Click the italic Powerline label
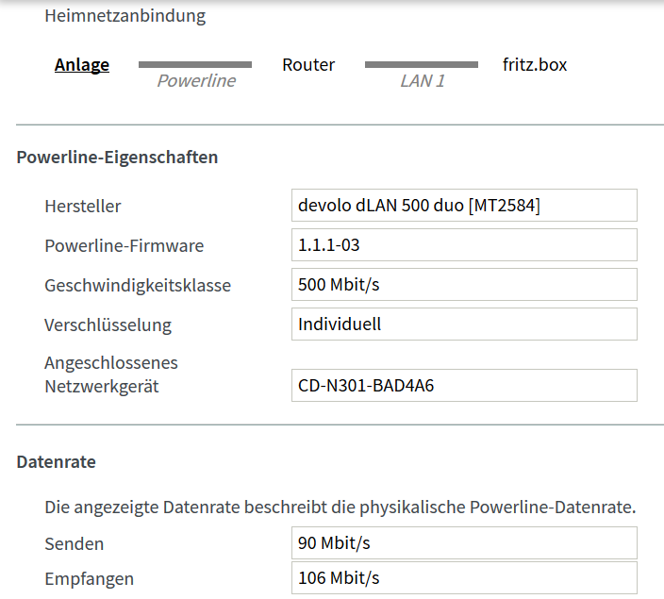The height and width of the screenshot is (599, 664). coord(196,81)
